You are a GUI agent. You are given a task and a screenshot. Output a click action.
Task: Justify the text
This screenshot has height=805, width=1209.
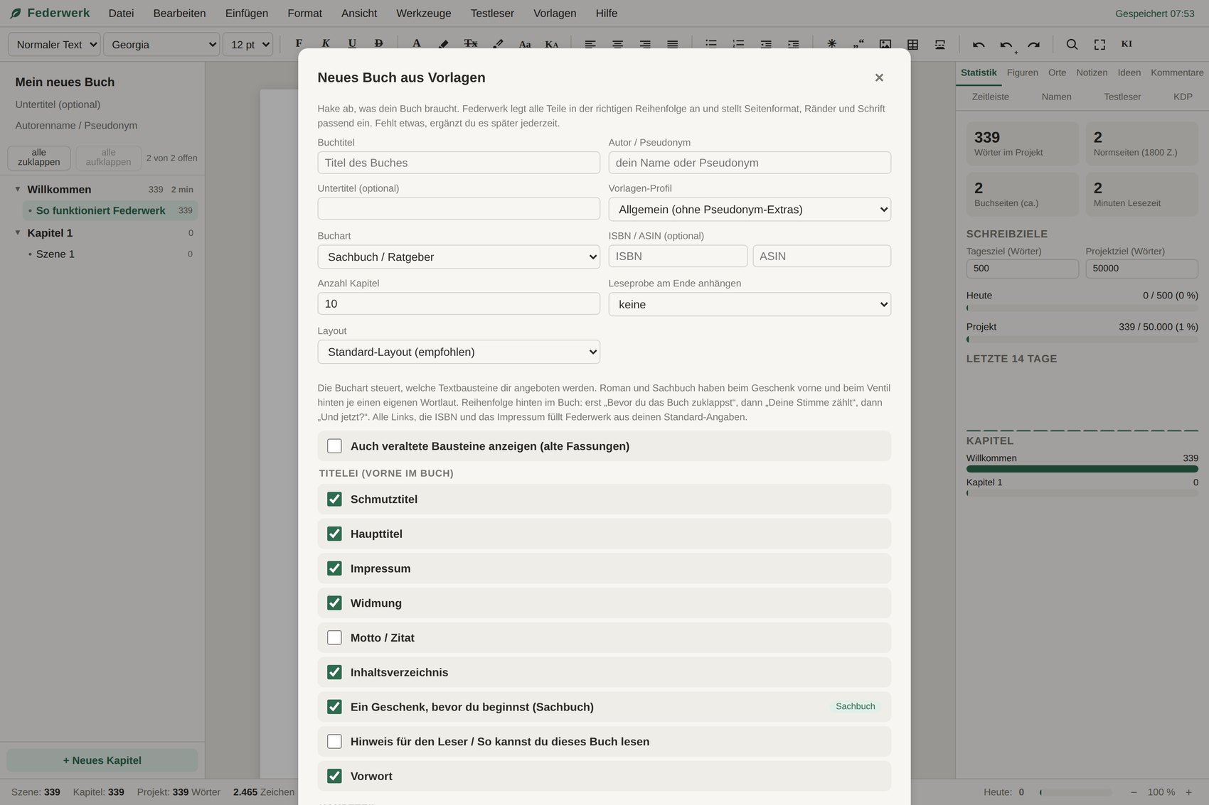(x=672, y=44)
